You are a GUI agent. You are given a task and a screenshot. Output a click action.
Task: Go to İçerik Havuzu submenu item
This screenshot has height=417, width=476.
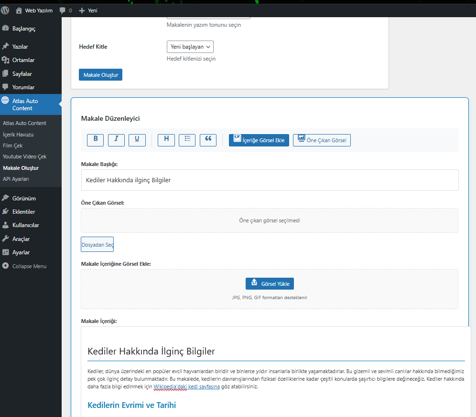point(18,135)
